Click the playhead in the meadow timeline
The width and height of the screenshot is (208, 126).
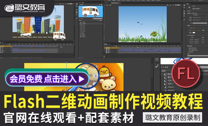point(137,46)
